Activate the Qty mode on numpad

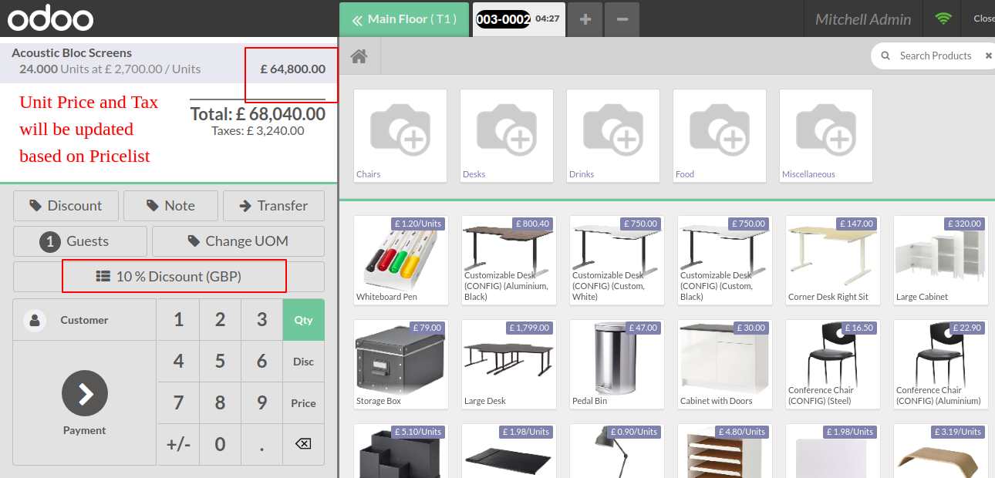[x=303, y=319]
